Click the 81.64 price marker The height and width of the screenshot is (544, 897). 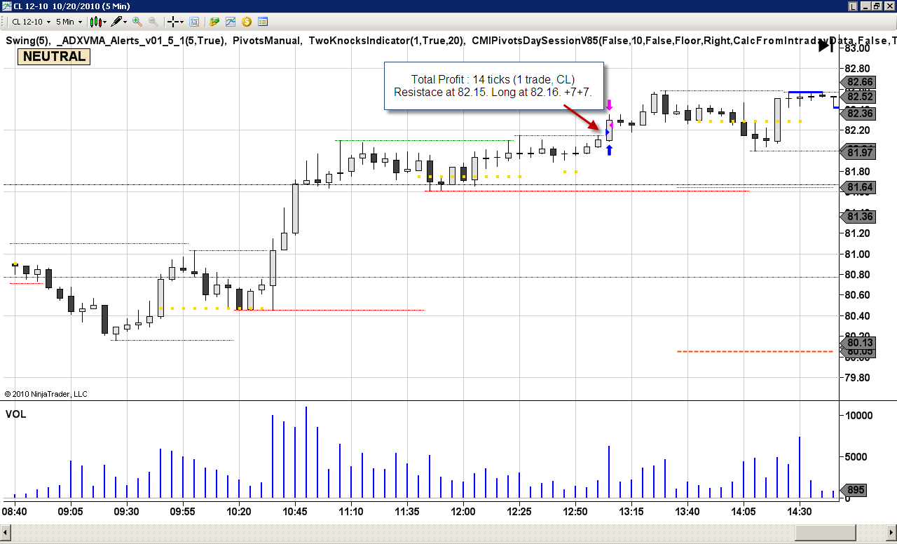click(x=859, y=187)
